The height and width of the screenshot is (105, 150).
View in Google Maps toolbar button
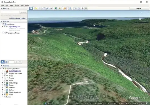tap(86, 8)
